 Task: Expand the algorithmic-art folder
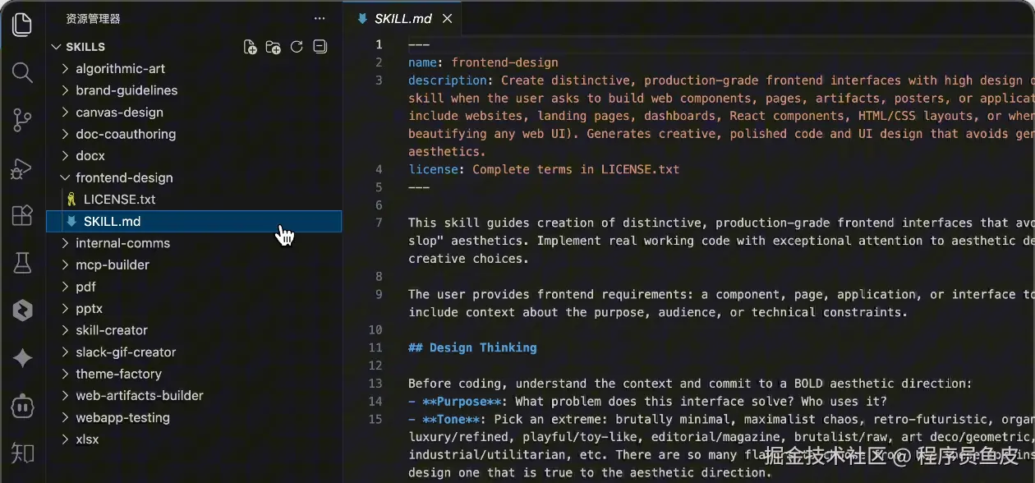66,69
